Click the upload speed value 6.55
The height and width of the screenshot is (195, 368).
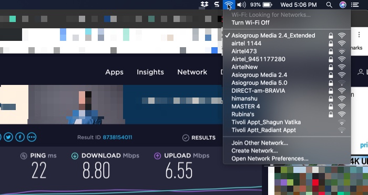(179, 171)
